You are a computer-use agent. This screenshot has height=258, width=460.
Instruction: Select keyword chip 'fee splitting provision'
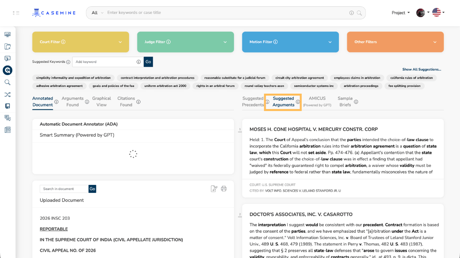click(404, 86)
